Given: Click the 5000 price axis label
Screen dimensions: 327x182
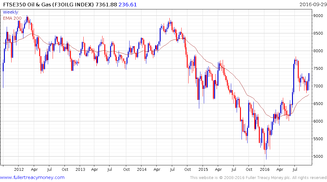Looking at the screenshot, I should [x=318, y=157].
